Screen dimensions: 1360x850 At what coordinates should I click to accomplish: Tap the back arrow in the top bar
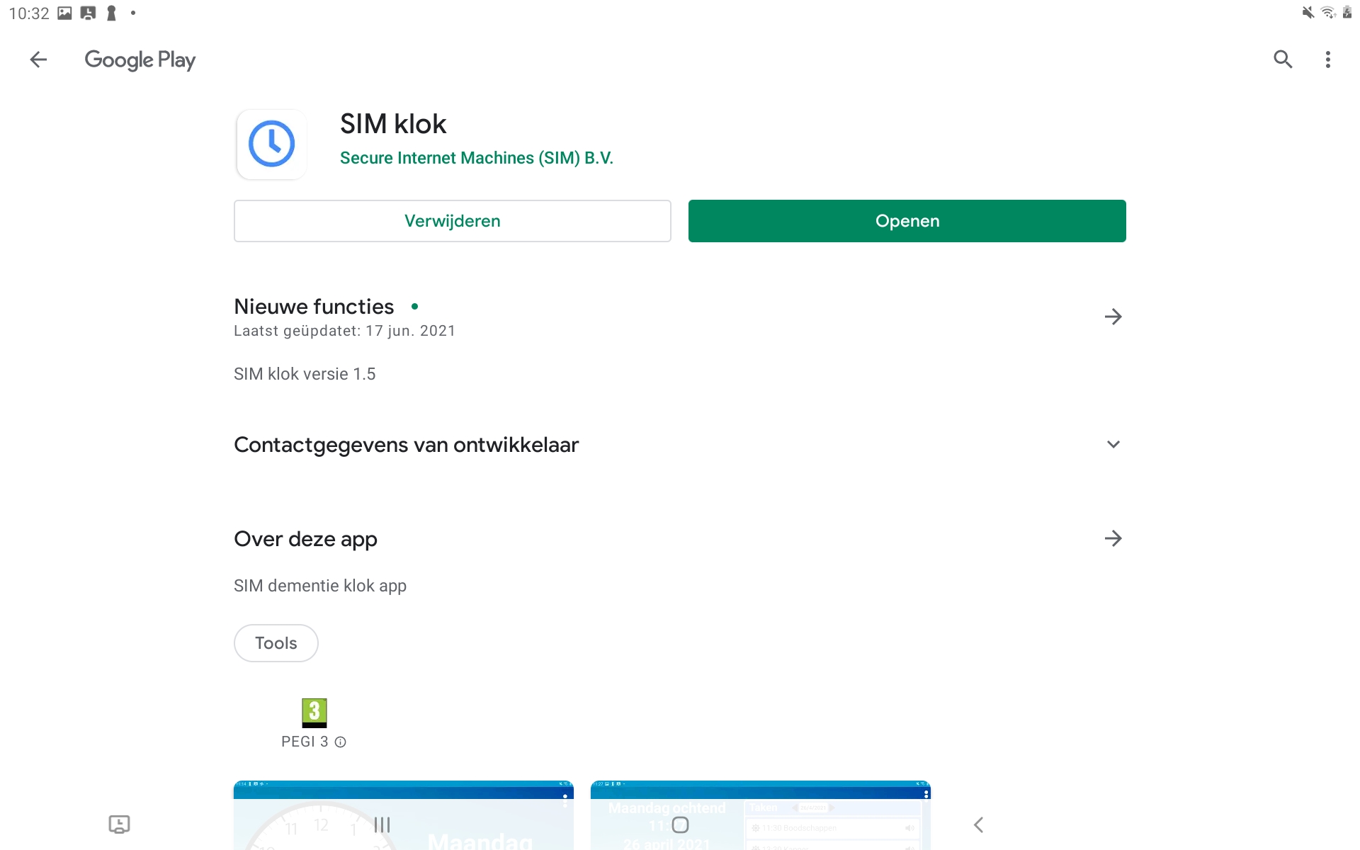coord(38,59)
